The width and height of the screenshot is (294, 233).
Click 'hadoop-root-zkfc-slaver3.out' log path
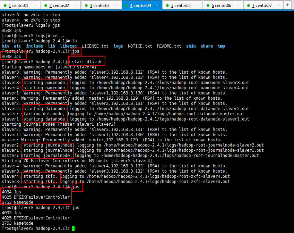pos(196,182)
